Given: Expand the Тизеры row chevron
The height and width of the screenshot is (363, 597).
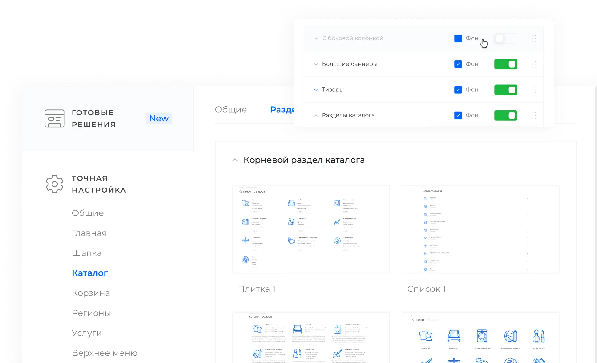Looking at the screenshot, I should coord(316,90).
